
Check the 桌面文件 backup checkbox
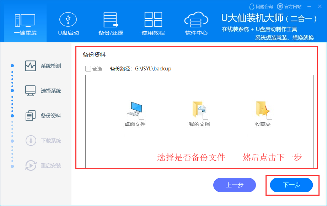[x=141, y=116]
